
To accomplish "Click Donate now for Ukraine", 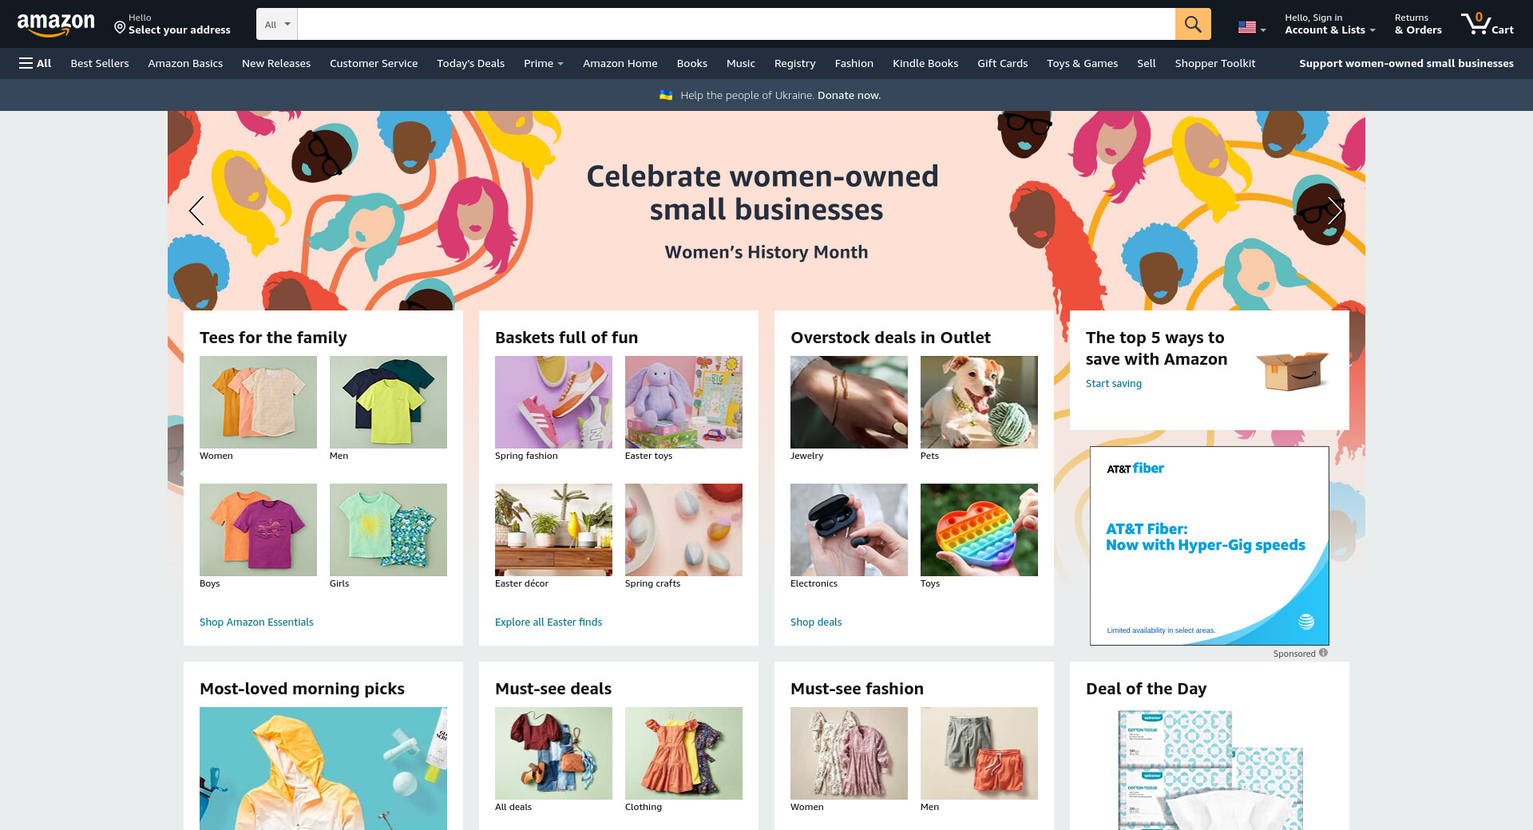I will 849,95.
